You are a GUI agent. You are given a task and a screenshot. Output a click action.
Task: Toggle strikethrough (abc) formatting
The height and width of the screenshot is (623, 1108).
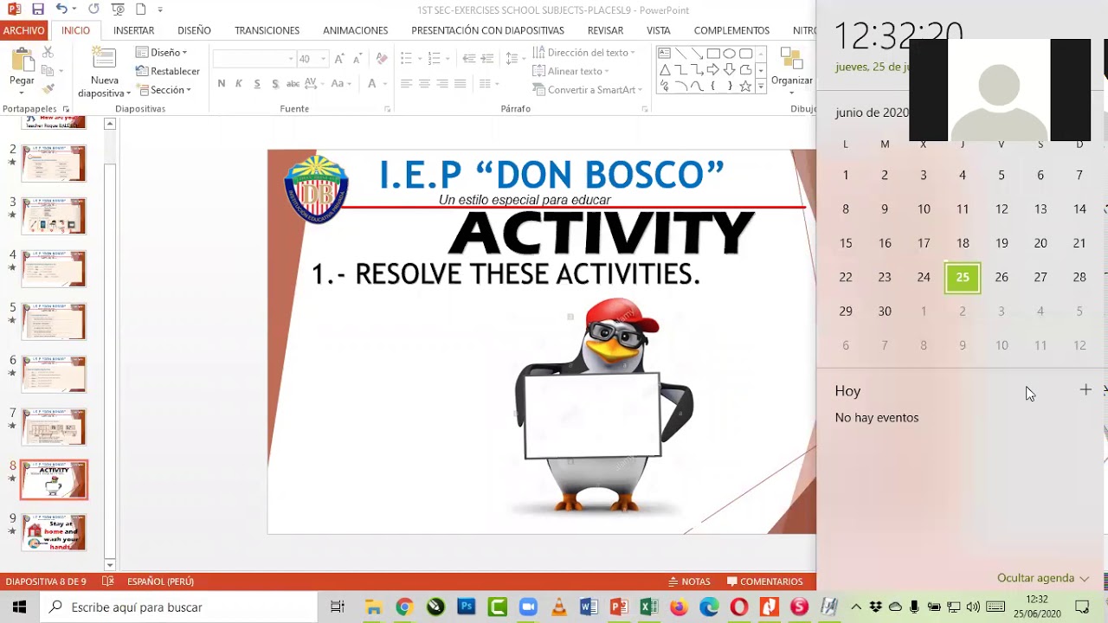(293, 84)
